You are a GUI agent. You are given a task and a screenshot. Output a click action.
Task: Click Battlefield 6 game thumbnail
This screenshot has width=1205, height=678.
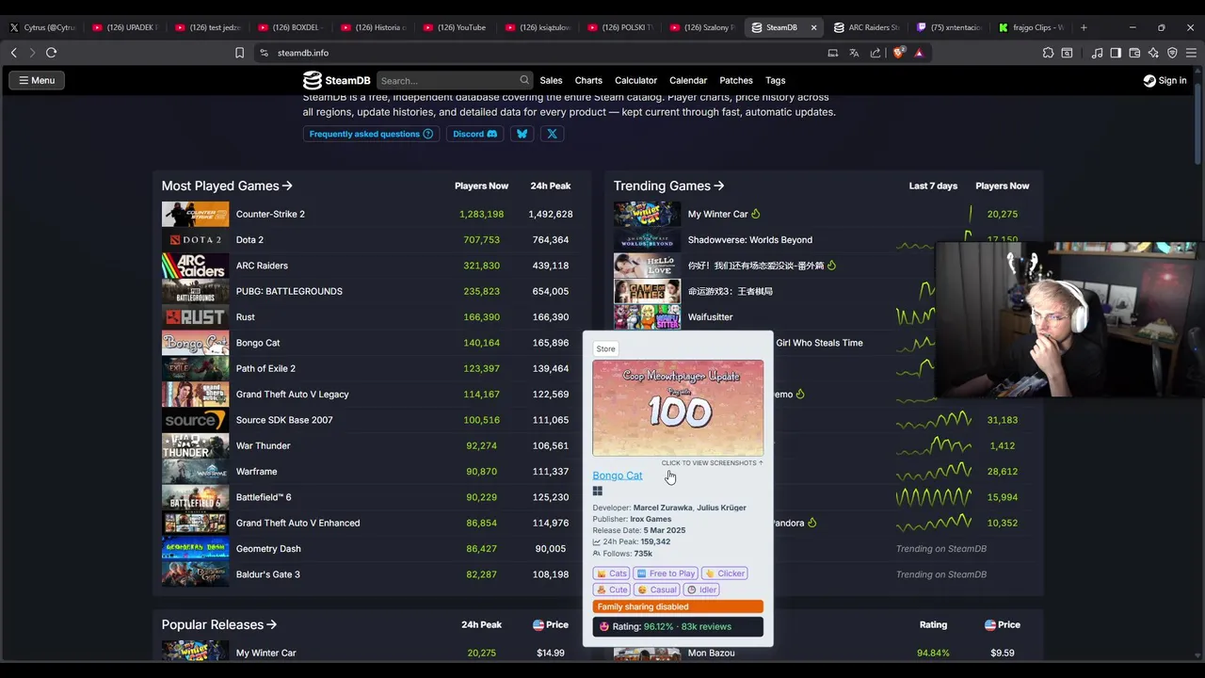[195, 497]
